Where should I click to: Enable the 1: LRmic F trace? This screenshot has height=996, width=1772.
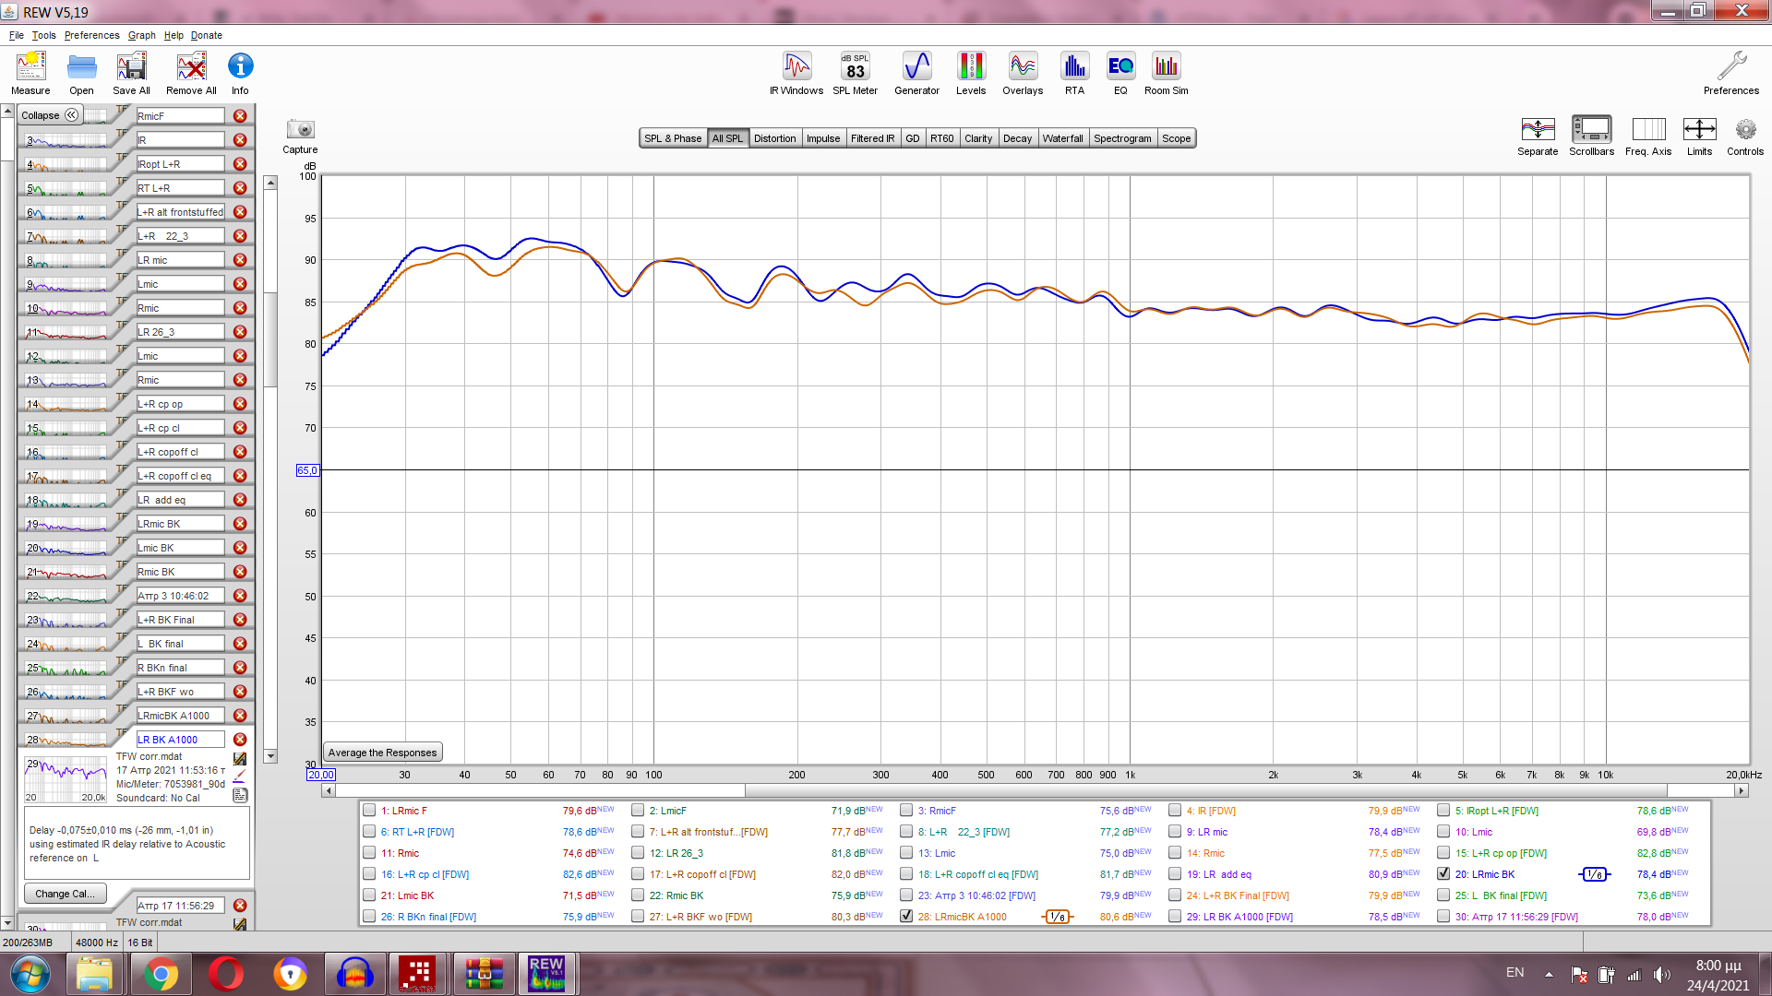tap(369, 811)
